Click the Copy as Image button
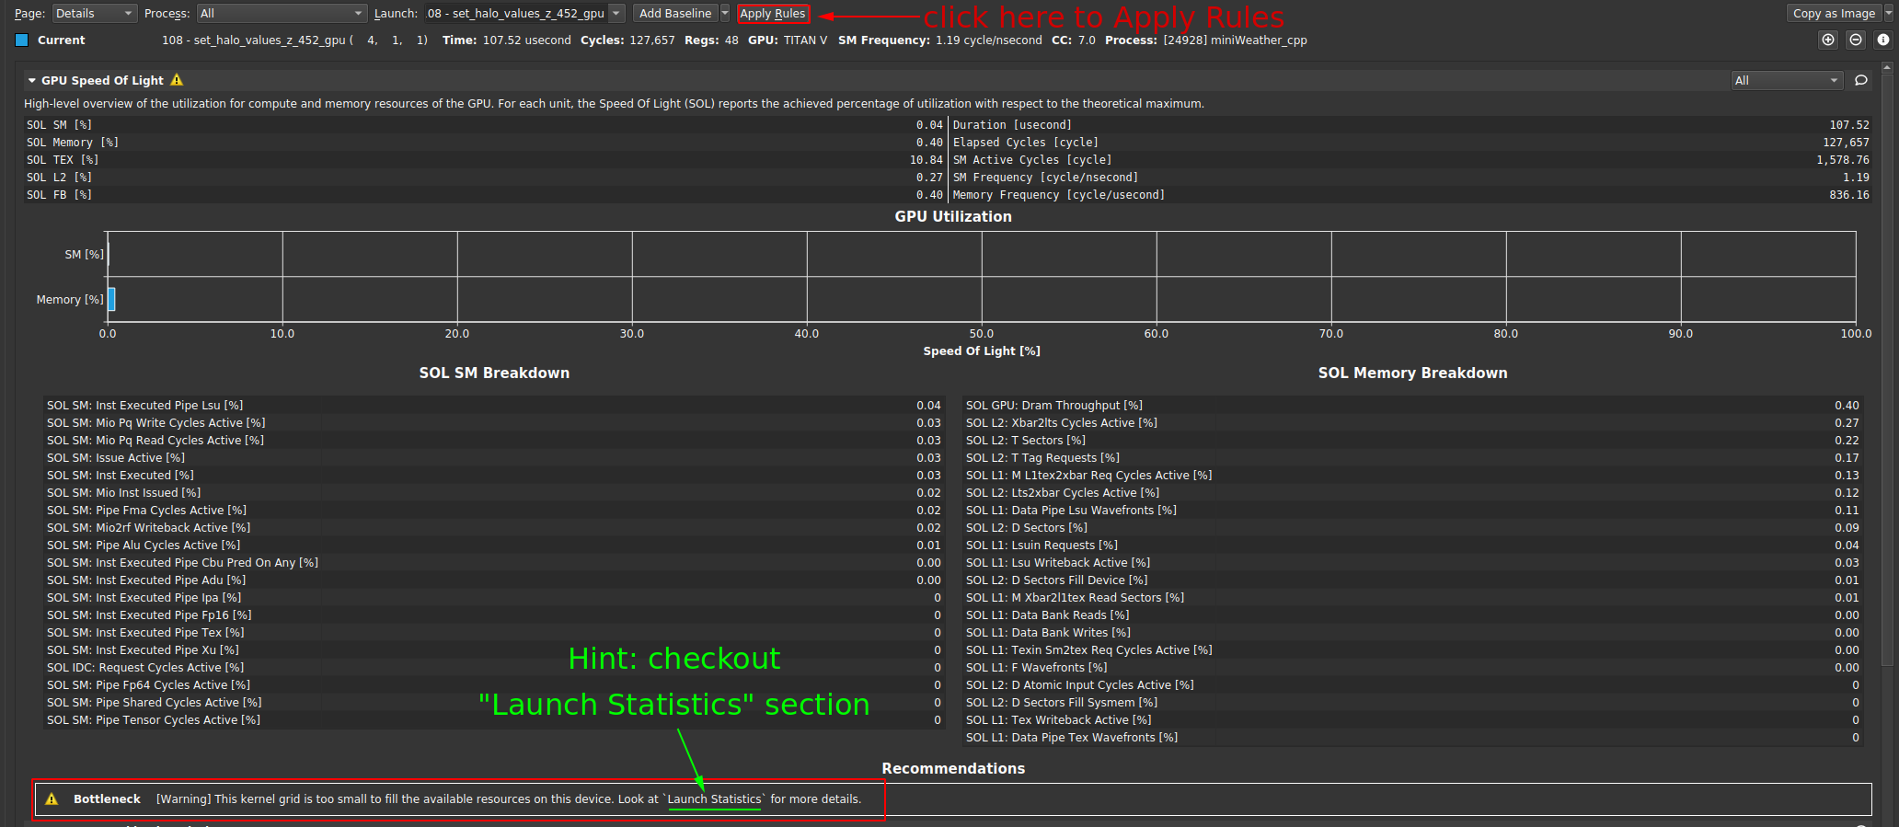Screen dimensions: 1899x827 click(x=1834, y=14)
